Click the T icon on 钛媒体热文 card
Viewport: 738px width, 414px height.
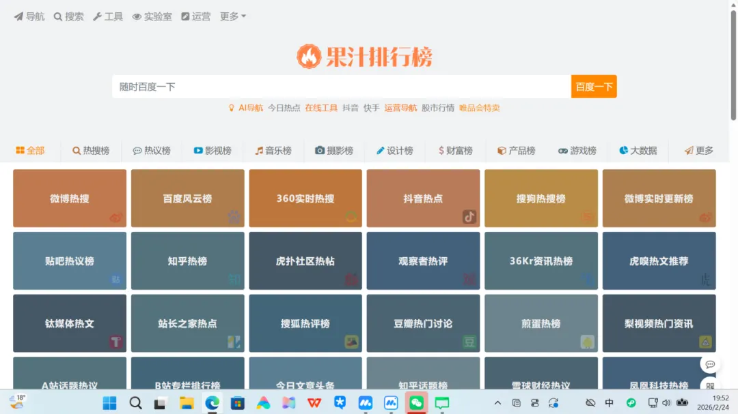(x=115, y=342)
